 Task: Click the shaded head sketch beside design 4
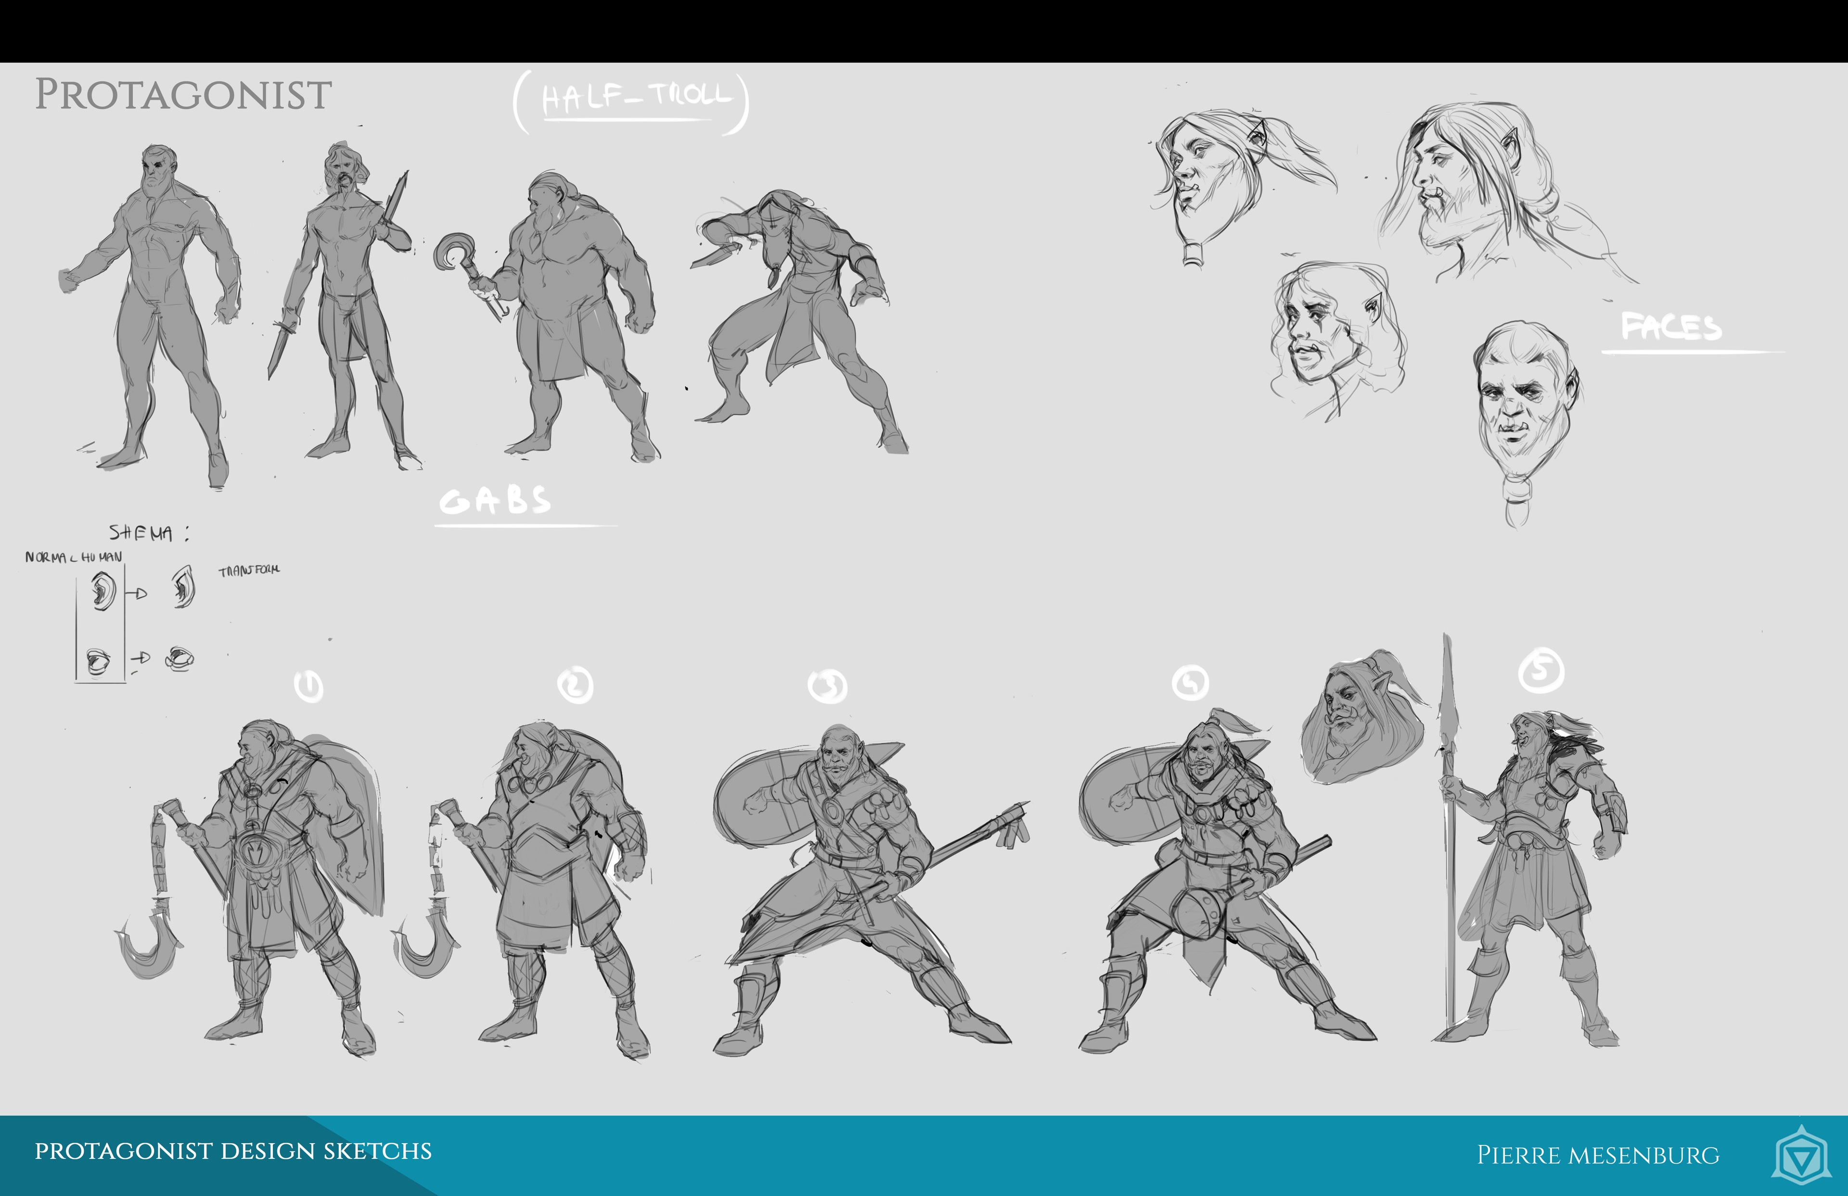(x=1360, y=718)
